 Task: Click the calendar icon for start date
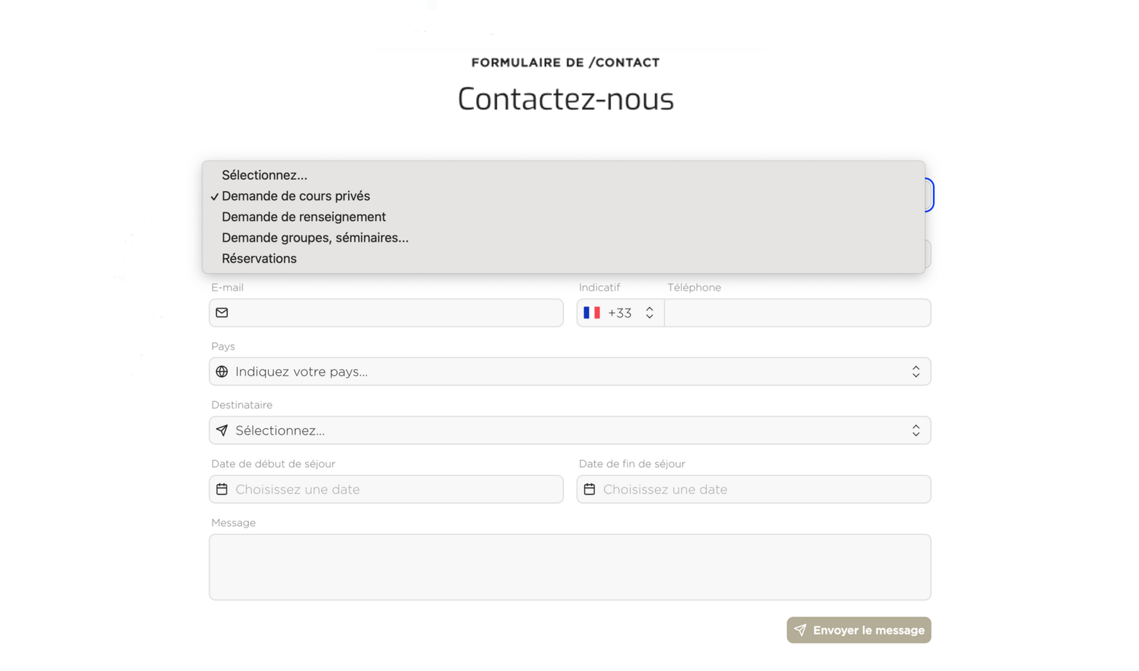point(222,489)
